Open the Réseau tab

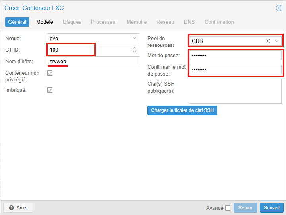coord(165,22)
